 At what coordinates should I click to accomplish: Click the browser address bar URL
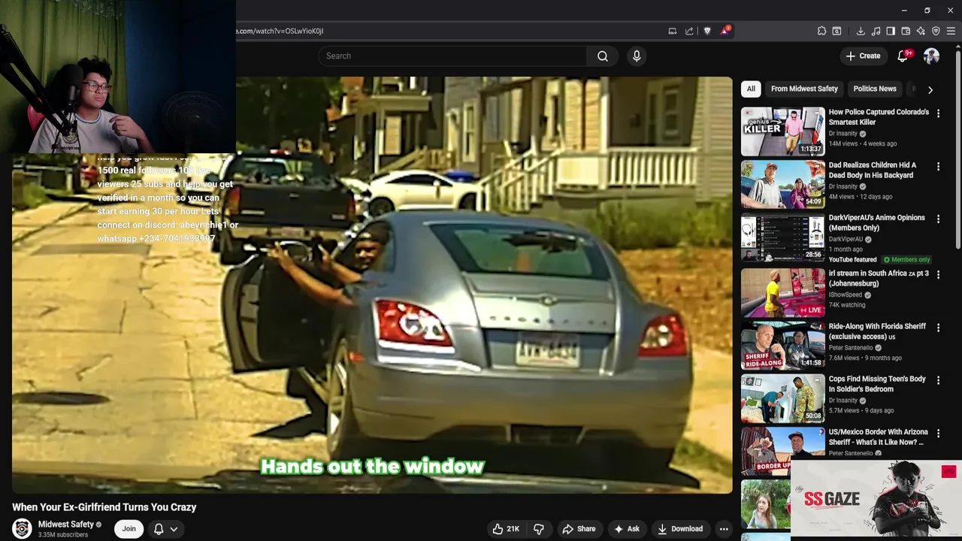click(280, 31)
